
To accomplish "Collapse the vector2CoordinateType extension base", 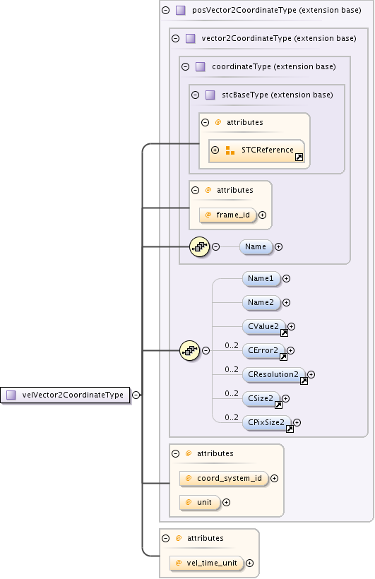I will [176, 38].
